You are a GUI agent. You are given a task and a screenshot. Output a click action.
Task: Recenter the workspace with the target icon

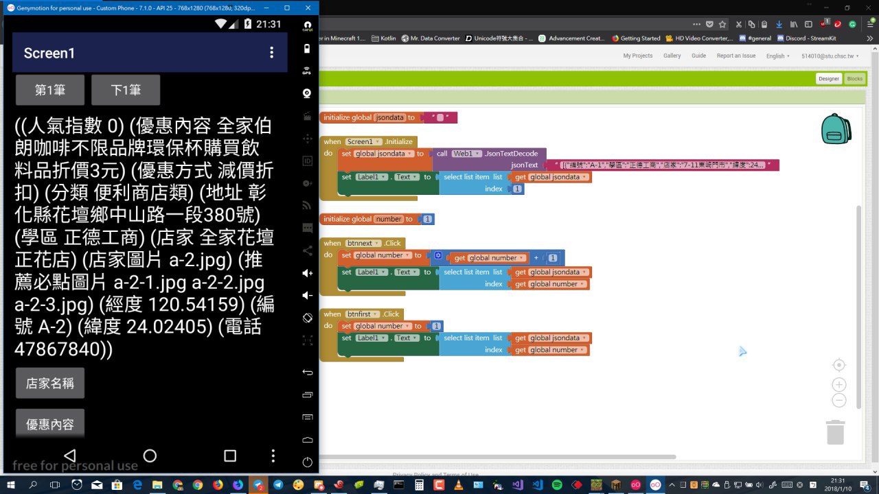click(838, 365)
